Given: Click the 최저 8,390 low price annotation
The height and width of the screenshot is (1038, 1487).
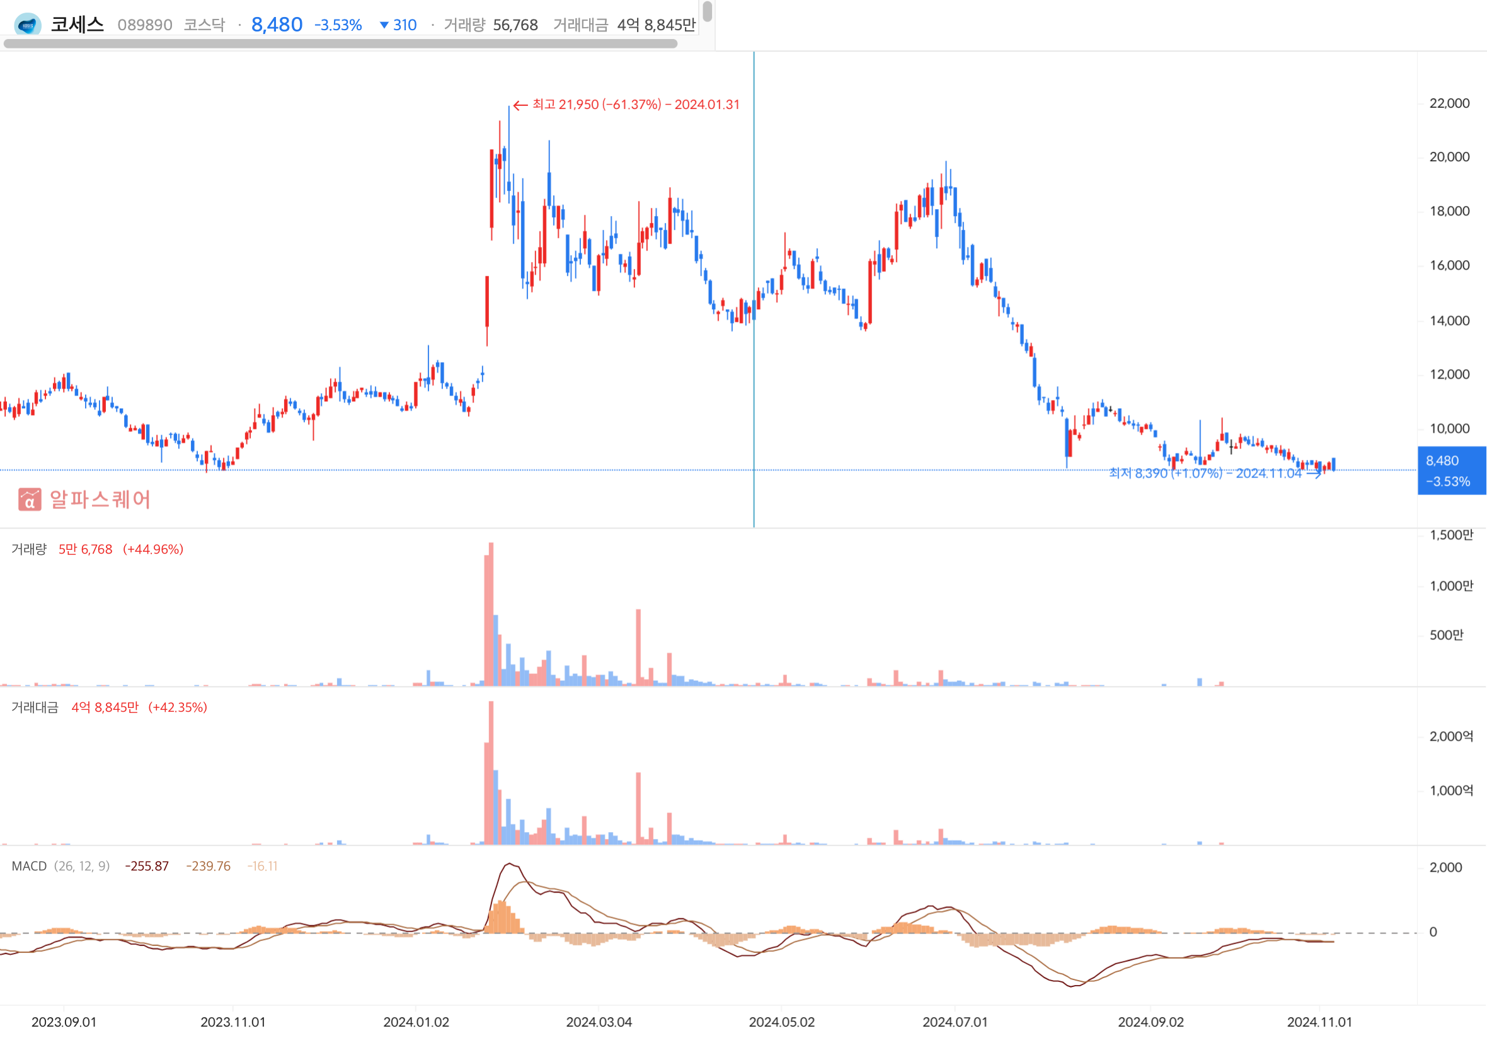Looking at the screenshot, I should [x=1214, y=474].
